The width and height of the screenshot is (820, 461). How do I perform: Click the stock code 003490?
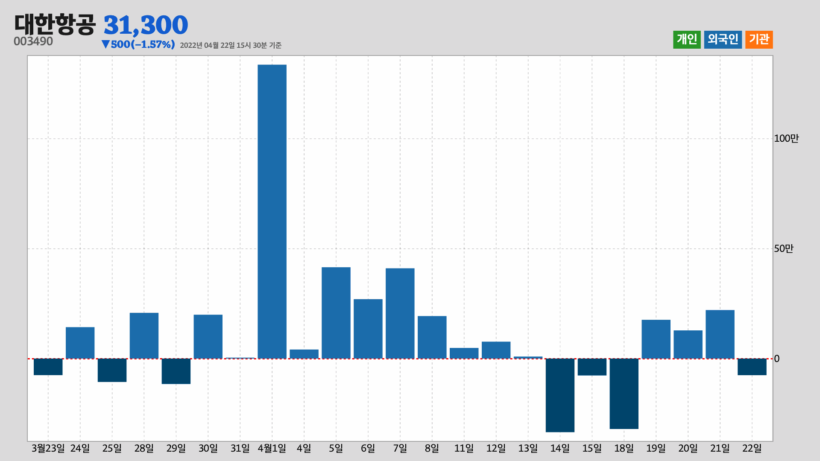(33, 41)
